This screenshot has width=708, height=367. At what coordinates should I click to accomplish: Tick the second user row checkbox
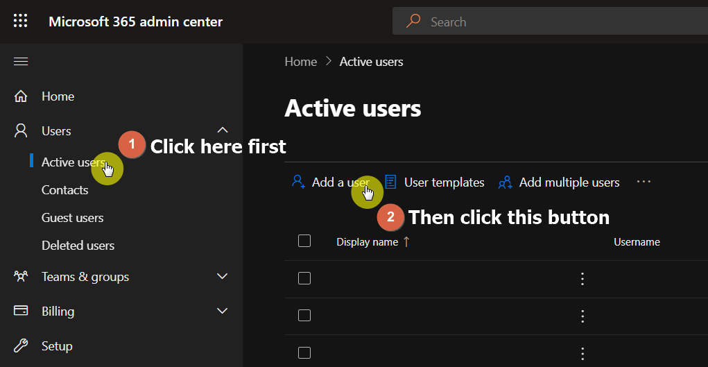click(x=304, y=315)
